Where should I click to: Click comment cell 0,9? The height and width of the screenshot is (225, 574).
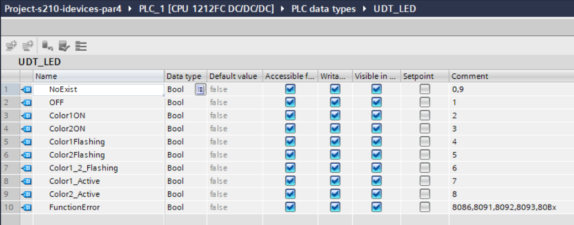coord(512,89)
